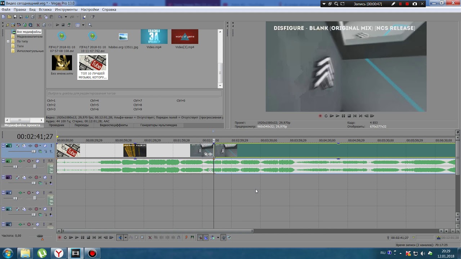Viewport: 461px width, 259px height.
Task: Toggle Auto Preview in Project Media toolbar
Action: pyautogui.click(x=69, y=25)
